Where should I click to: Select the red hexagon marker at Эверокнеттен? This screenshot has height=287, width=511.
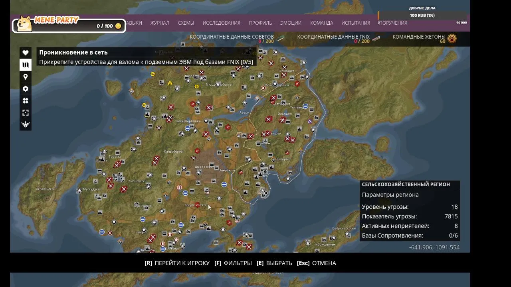click(x=197, y=205)
